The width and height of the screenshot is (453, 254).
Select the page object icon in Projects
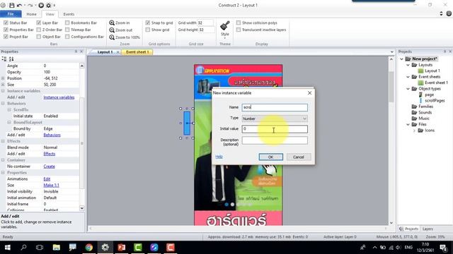(x=421, y=95)
